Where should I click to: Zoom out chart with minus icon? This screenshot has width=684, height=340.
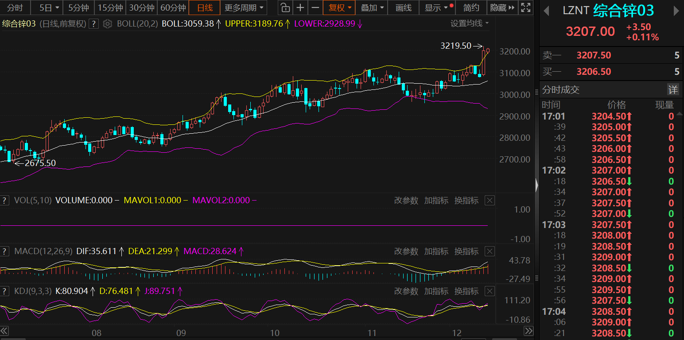point(315,8)
